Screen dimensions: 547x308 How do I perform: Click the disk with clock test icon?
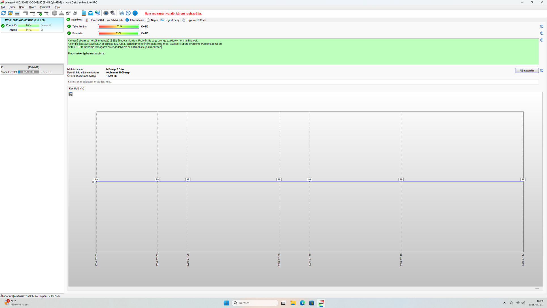[33, 13]
